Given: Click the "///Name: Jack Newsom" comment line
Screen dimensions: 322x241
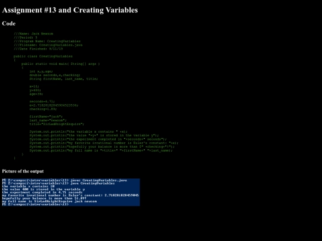Looking at the screenshot, I should (33, 33).
